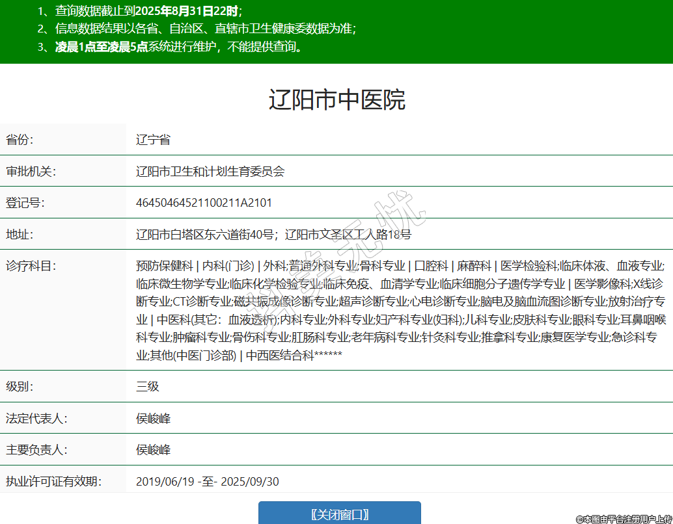Click the 诊疗科目 departments list text
673x524 pixels.
tap(400, 310)
